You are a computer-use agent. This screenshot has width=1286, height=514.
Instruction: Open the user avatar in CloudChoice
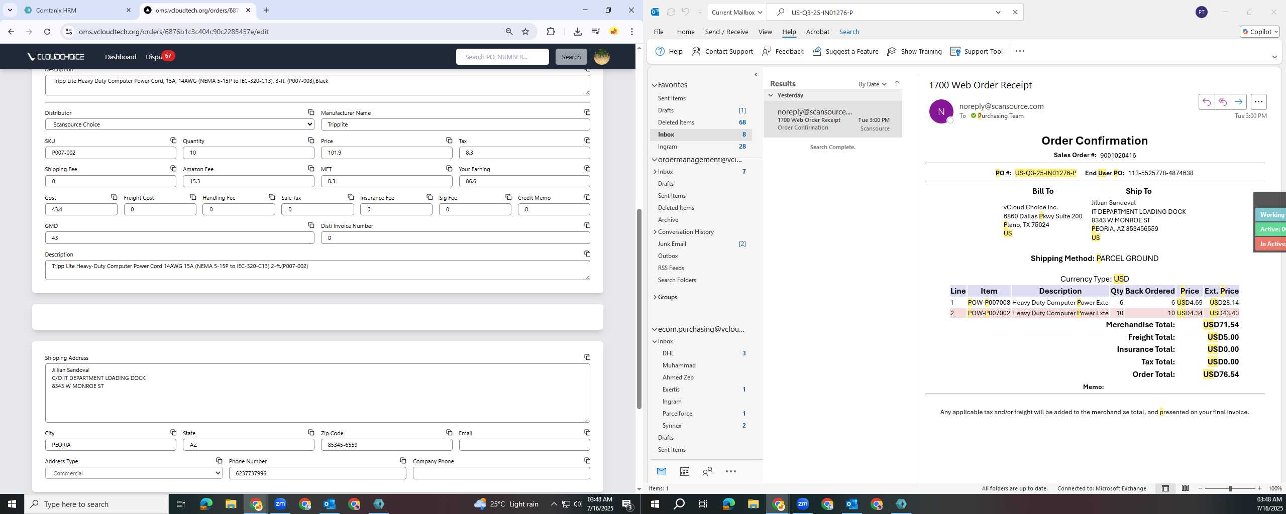[602, 57]
